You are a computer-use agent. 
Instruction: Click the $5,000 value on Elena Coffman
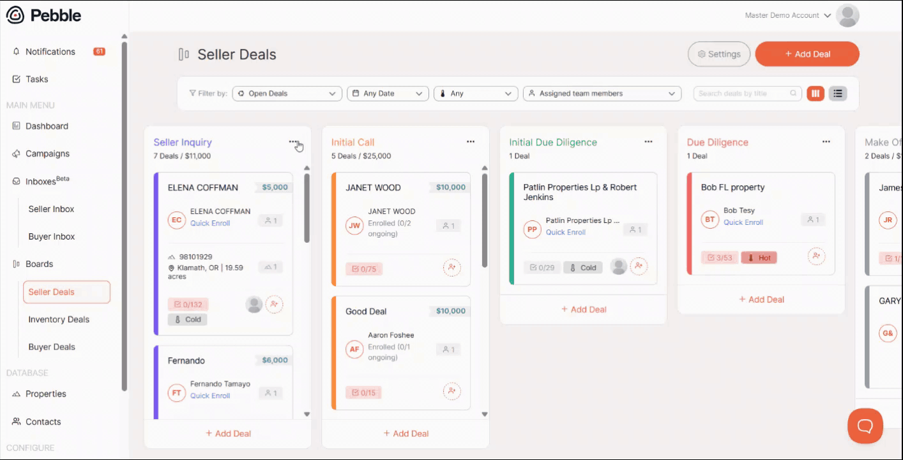(275, 187)
